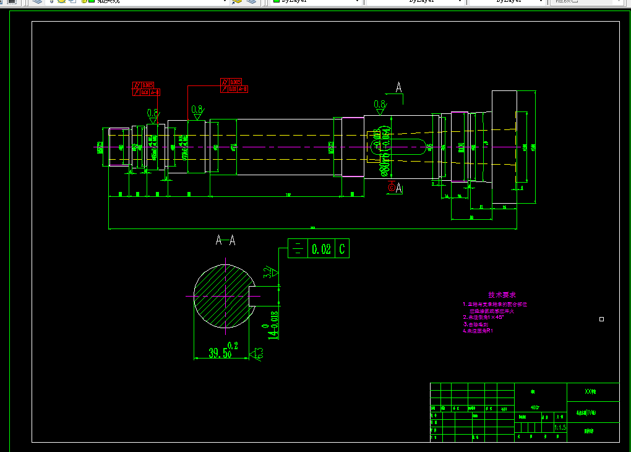This screenshot has height=452, width=631.
Task: Select the symmetry symbol in tolerance frame
Action: click(298, 248)
